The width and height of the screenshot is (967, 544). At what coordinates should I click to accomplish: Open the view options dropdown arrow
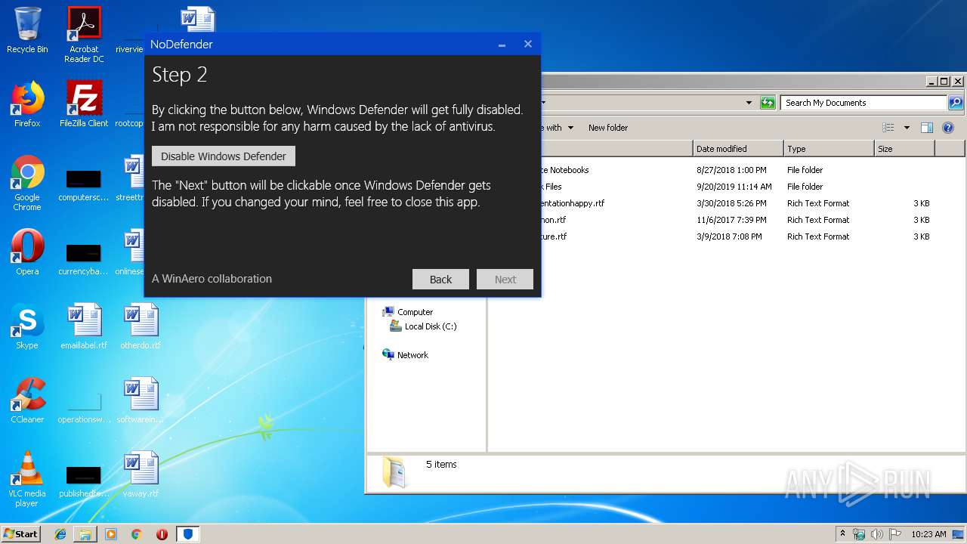pyautogui.click(x=907, y=128)
